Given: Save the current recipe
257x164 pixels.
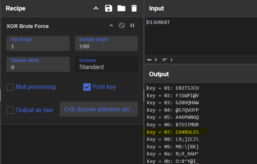Looking at the screenshot, I should 109,8.
